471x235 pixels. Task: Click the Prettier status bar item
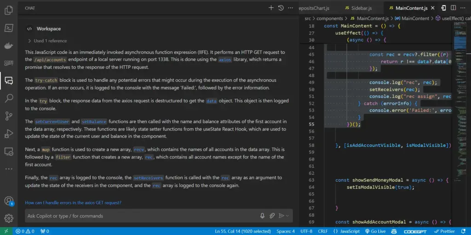tap(444, 231)
